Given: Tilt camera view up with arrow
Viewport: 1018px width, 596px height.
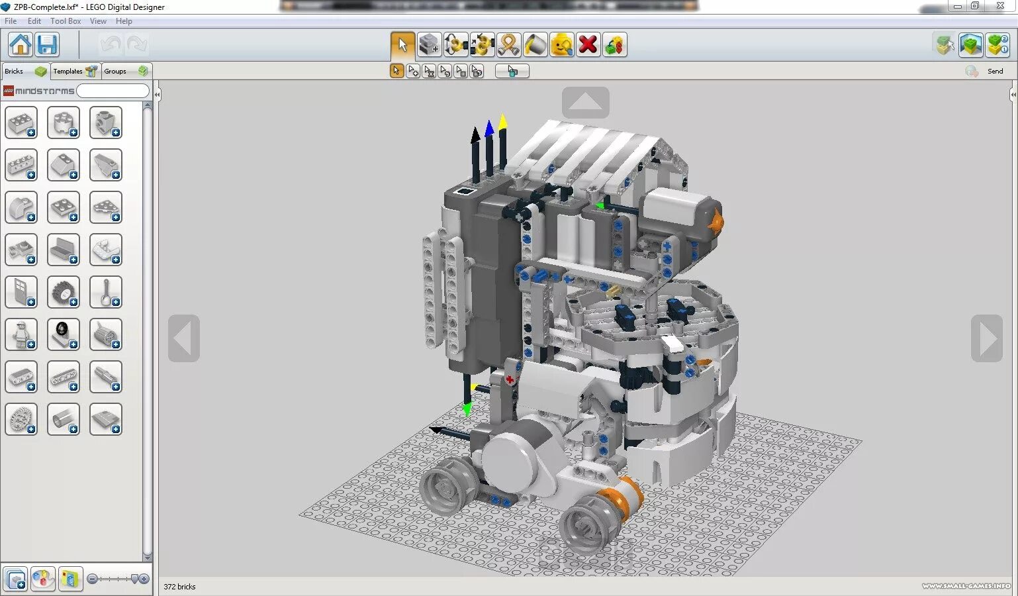Looking at the screenshot, I should pos(586,103).
